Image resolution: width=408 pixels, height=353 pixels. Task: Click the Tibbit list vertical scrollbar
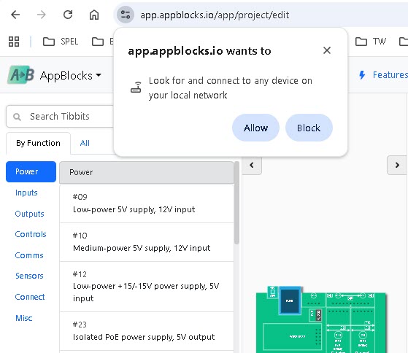click(x=236, y=203)
